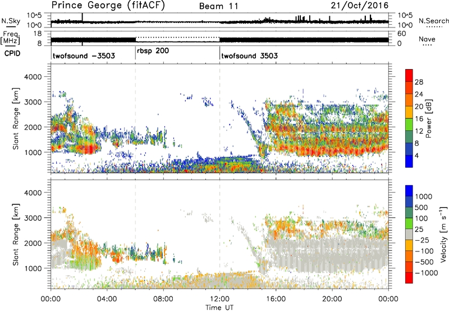Click "4000" on the power panel range axis
449x311 pixels.
(x=33, y=77)
